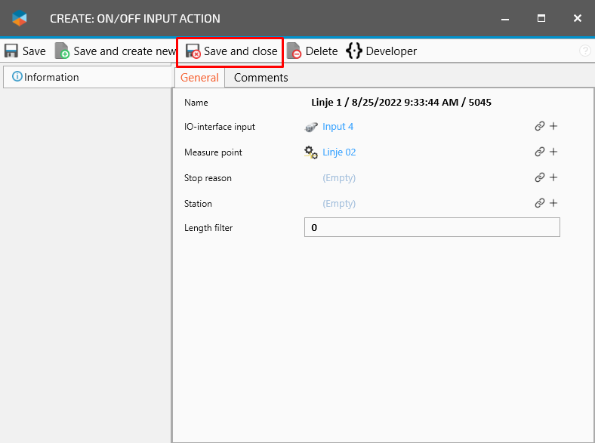The height and width of the screenshot is (443, 595).
Task: Click plus icon for IO-interface input
Action: [x=553, y=127]
